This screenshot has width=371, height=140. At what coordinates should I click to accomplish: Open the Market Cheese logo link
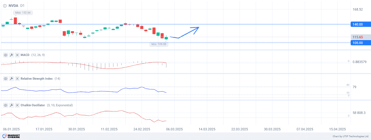11,136
